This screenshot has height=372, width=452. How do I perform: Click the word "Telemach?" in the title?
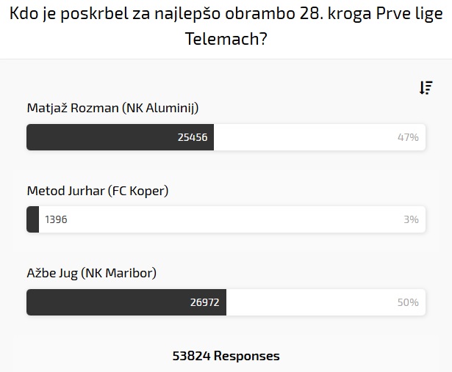point(226,39)
